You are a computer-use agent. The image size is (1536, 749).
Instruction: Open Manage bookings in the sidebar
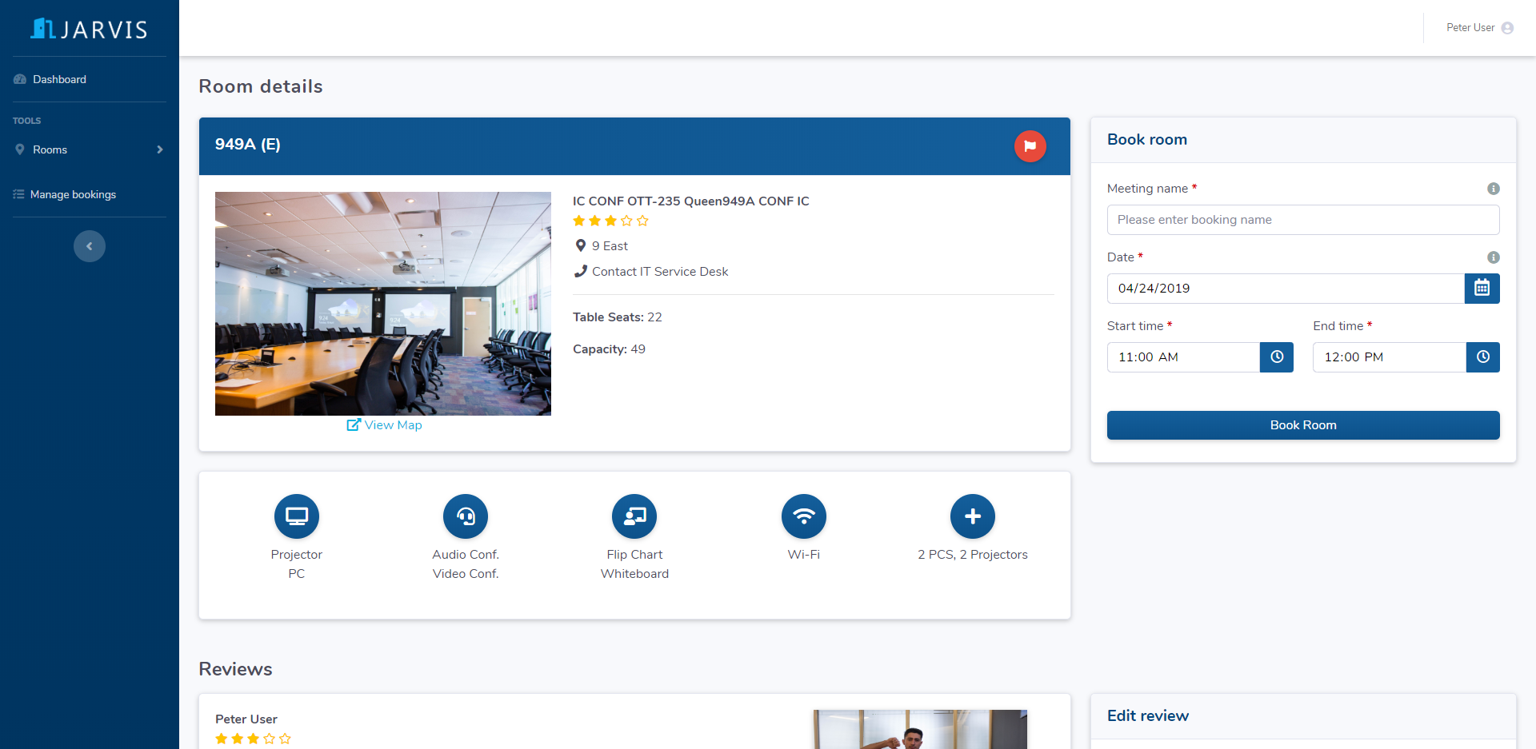[x=73, y=194]
